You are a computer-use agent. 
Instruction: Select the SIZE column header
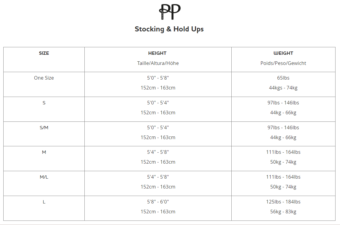pyautogui.click(x=44, y=53)
